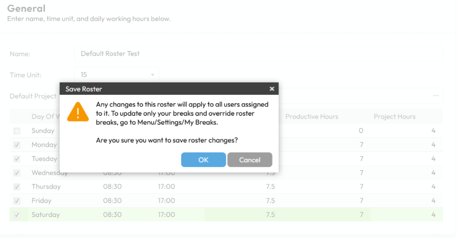This screenshot has width=457, height=238.
Task: Select Saturday start time 08:30
Action: 112,215
